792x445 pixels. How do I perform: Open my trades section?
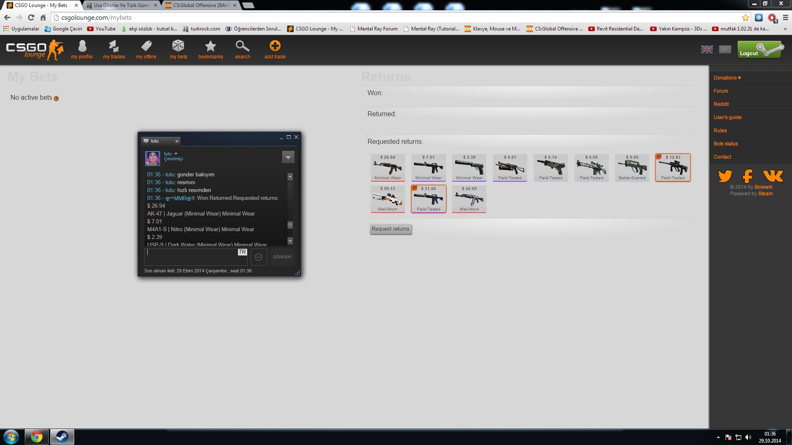coord(114,50)
